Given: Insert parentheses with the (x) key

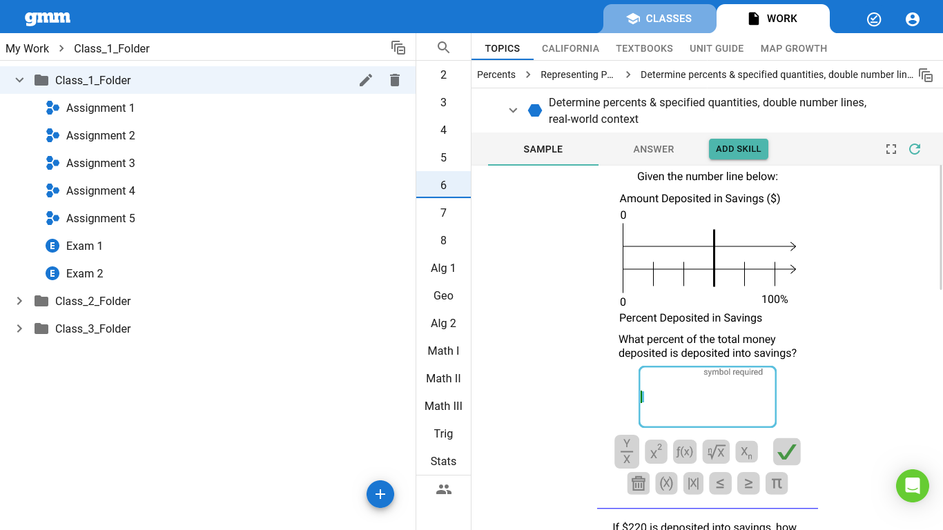Looking at the screenshot, I should tap(666, 483).
